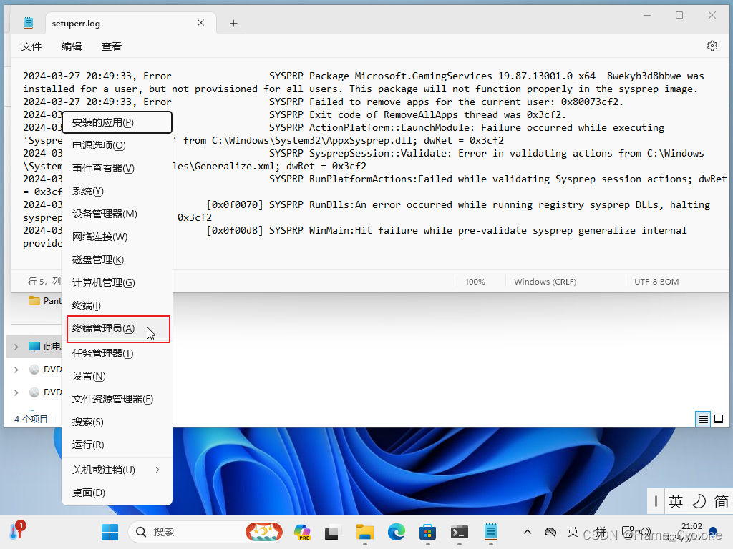Screen dimensions: 733x549
Task: Open File Explorer from taskbar
Action: (x=364, y=532)
